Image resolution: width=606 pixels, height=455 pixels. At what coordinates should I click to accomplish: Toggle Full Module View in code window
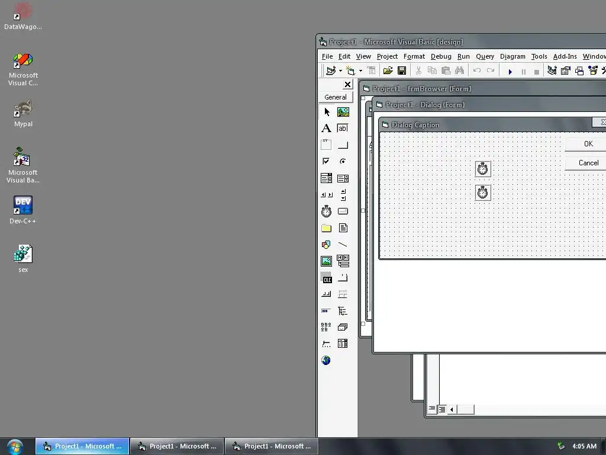[x=441, y=409]
